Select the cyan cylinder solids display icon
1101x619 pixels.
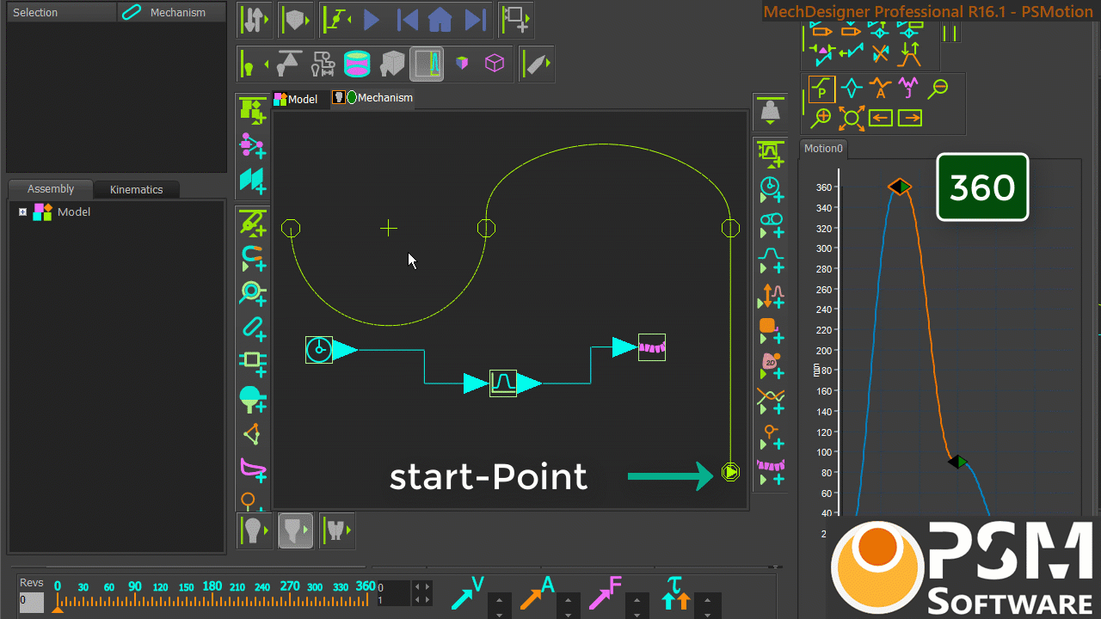pos(357,64)
